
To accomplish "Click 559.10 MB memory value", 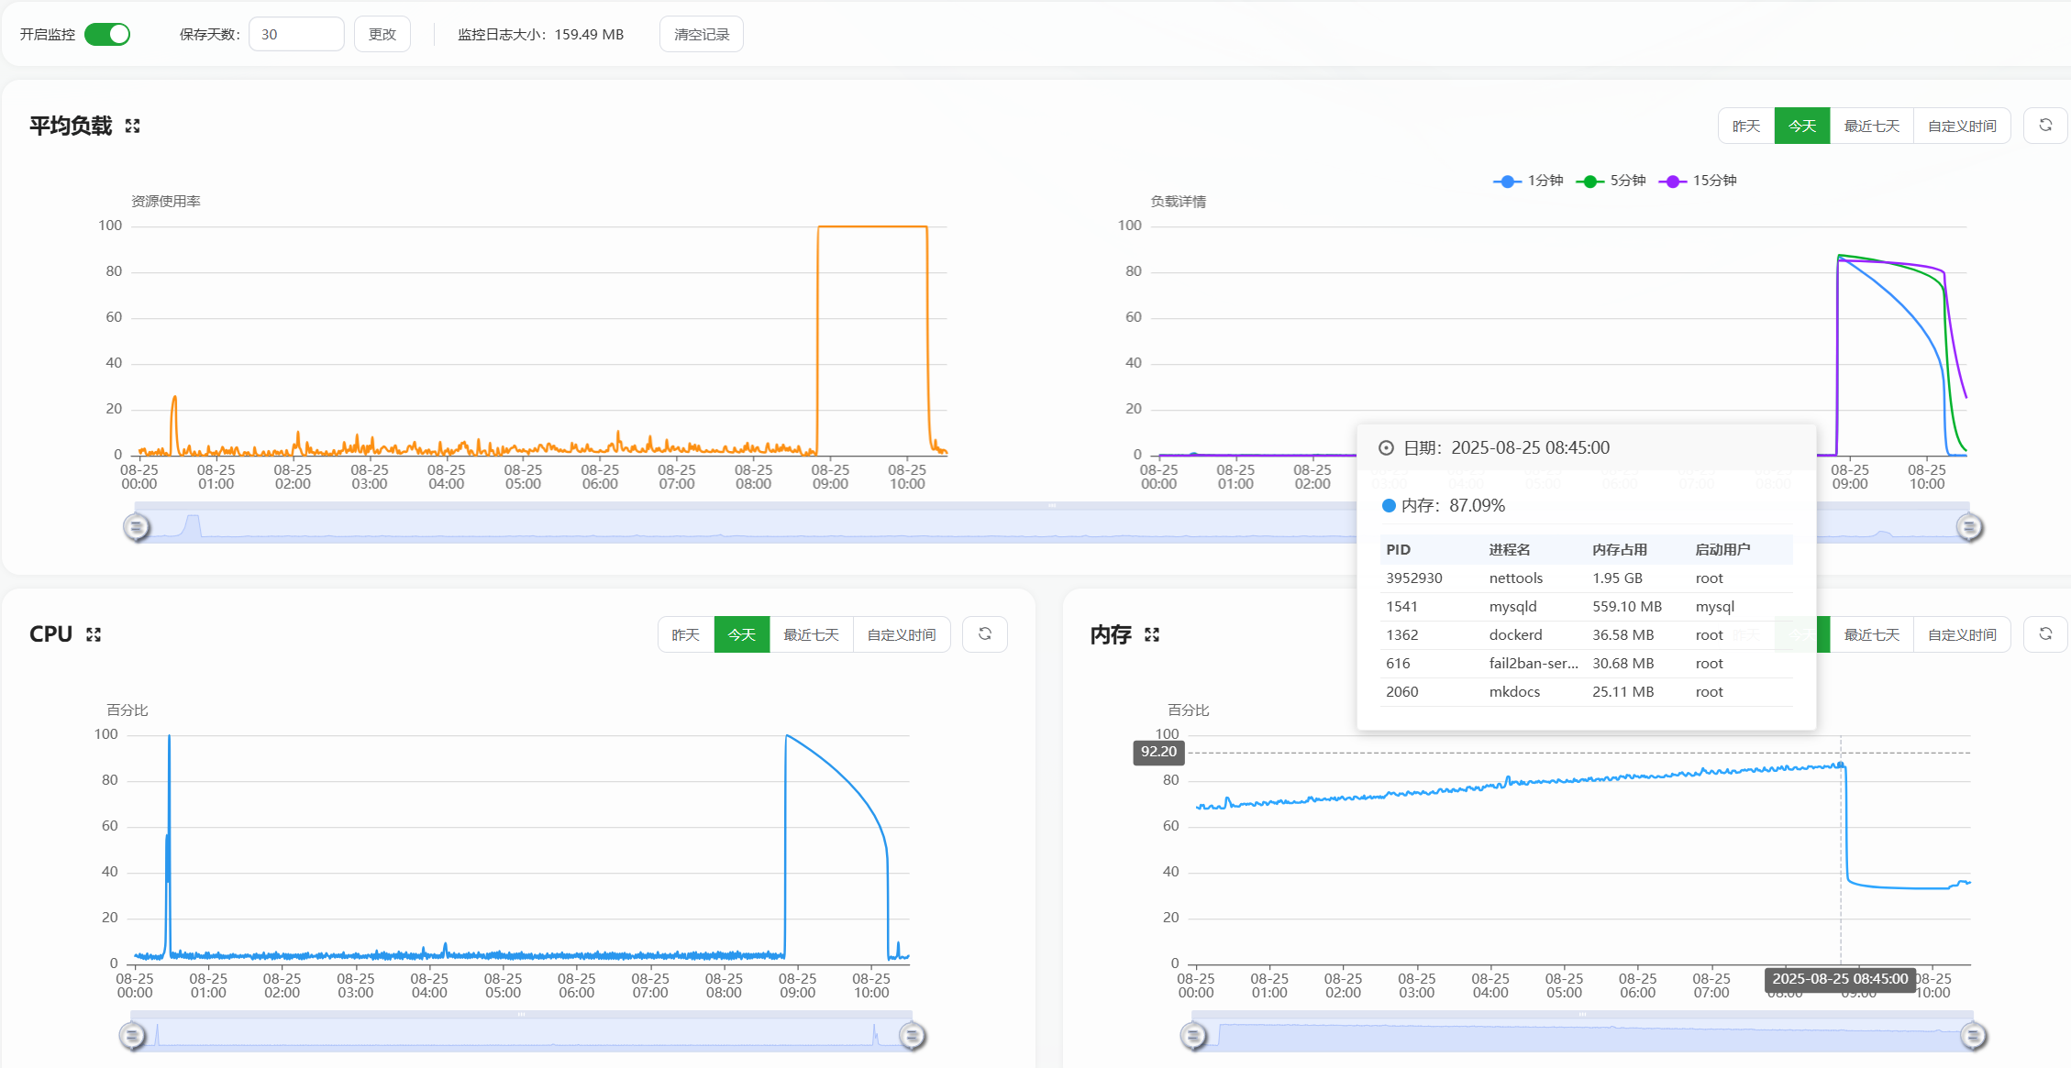I will 1627,607.
